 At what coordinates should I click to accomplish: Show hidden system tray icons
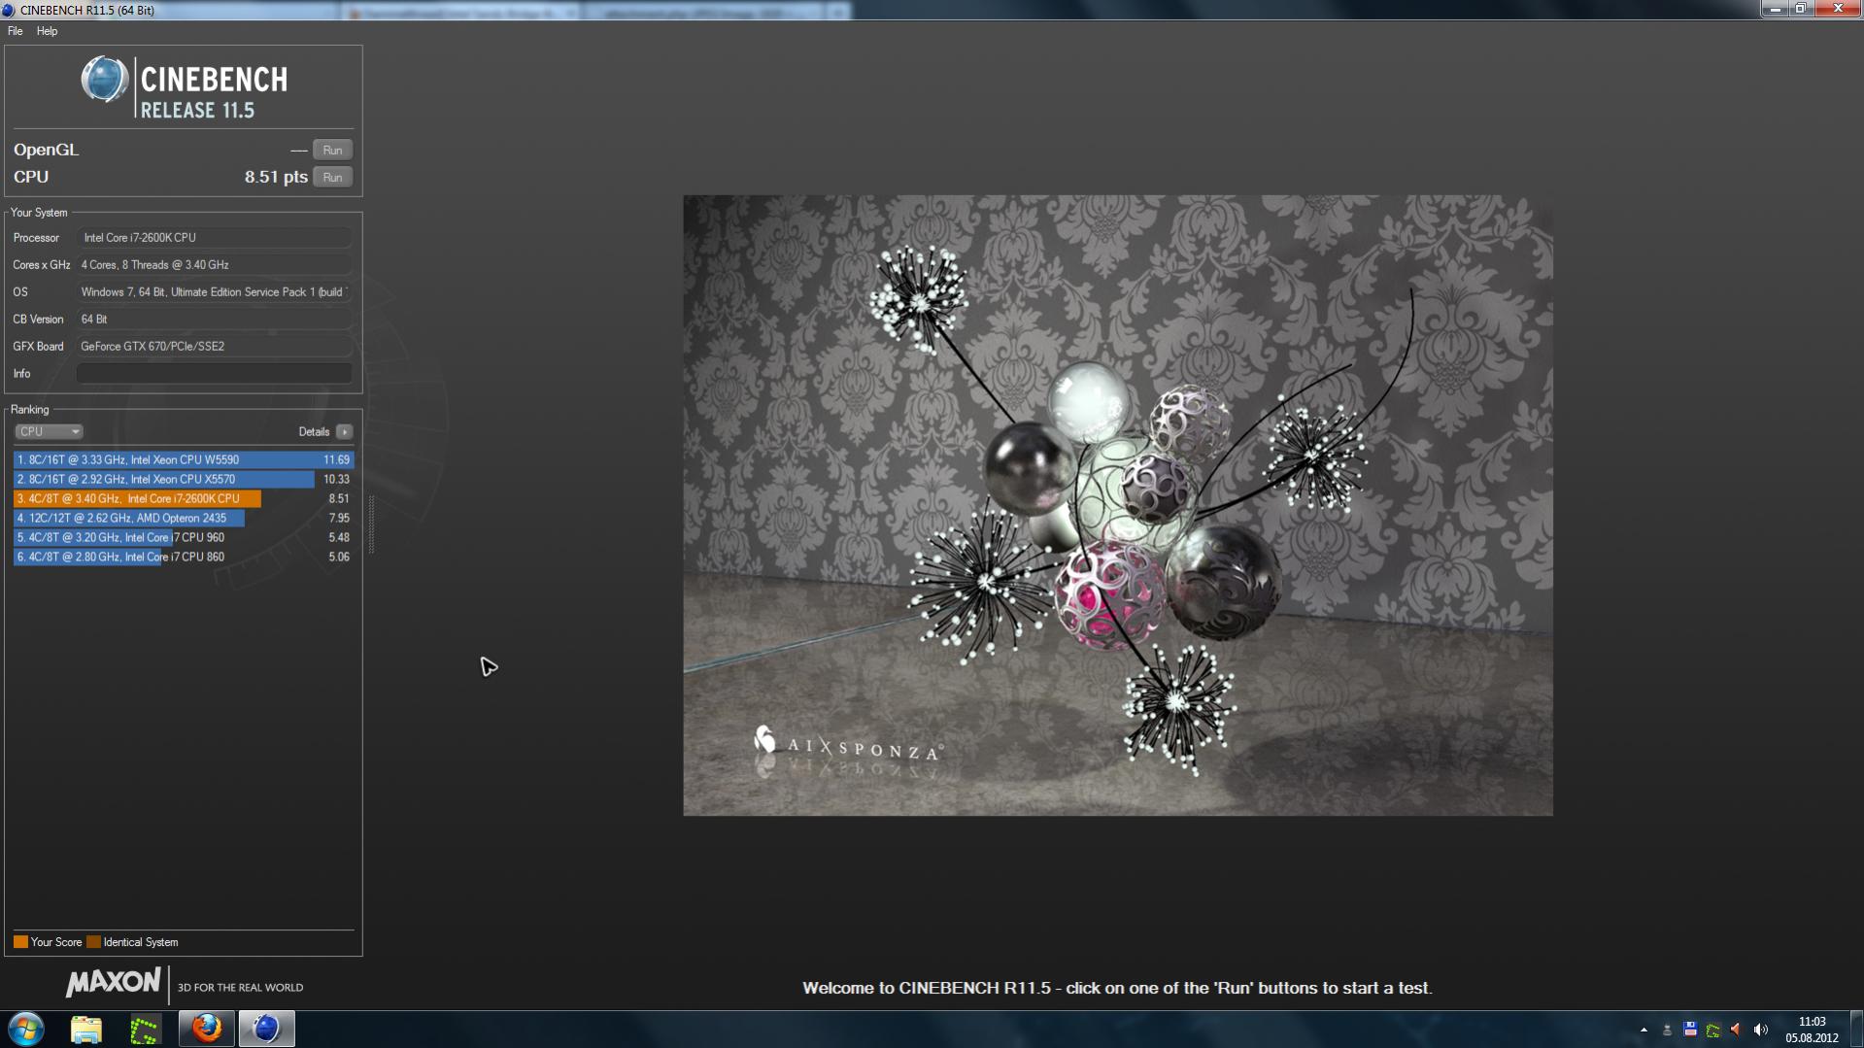point(1644,1030)
